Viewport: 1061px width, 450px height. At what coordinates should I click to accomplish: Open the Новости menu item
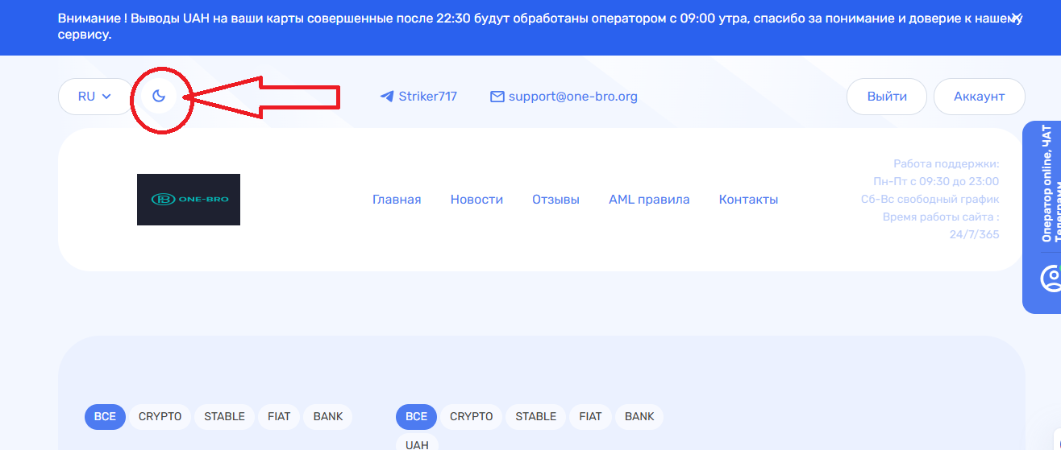point(476,200)
